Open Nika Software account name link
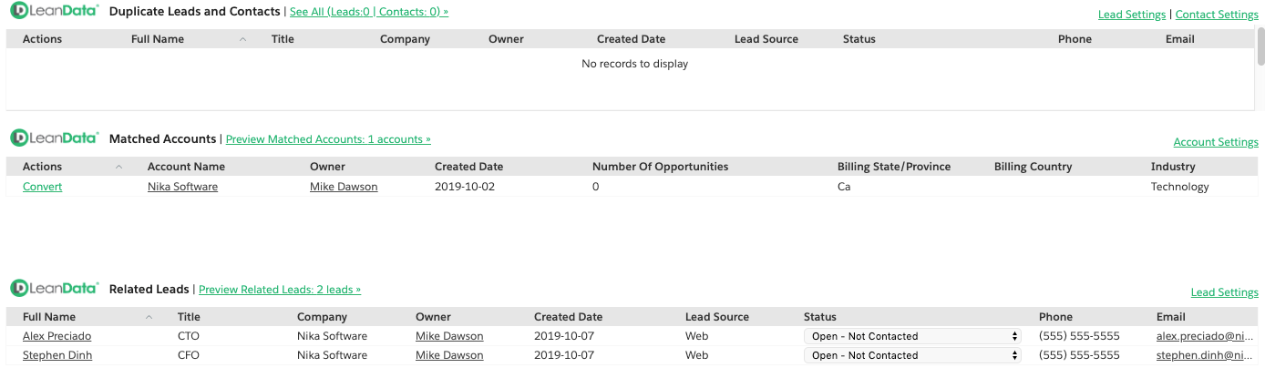 [182, 187]
